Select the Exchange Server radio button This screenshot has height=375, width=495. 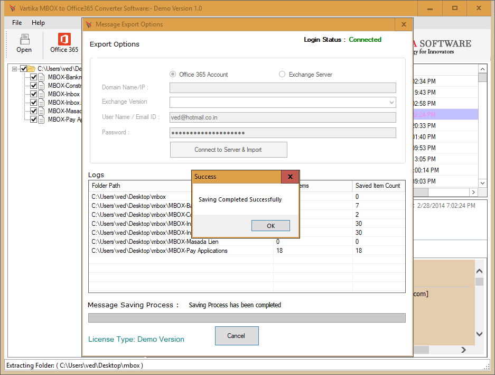coord(282,74)
